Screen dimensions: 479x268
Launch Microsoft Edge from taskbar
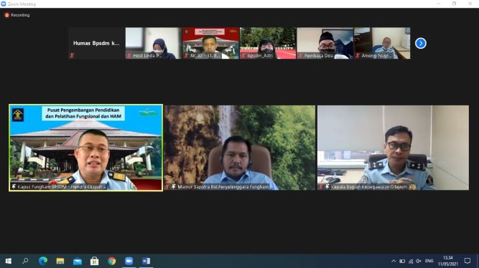click(43, 261)
